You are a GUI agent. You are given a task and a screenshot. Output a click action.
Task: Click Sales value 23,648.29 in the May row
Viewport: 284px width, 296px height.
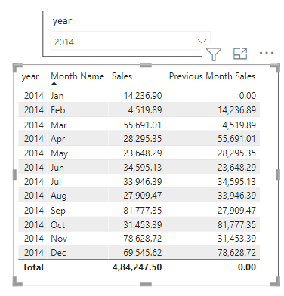click(x=143, y=153)
